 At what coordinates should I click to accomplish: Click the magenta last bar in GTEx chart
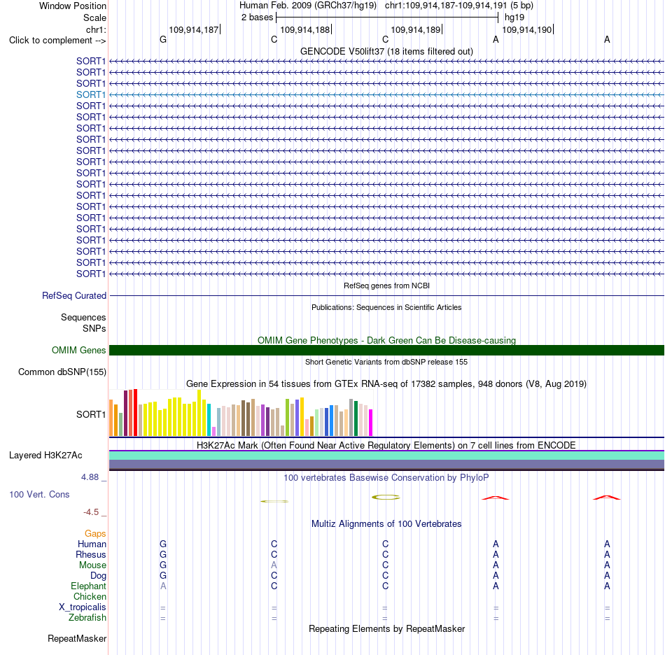pyautogui.click(x=371, y=422)
